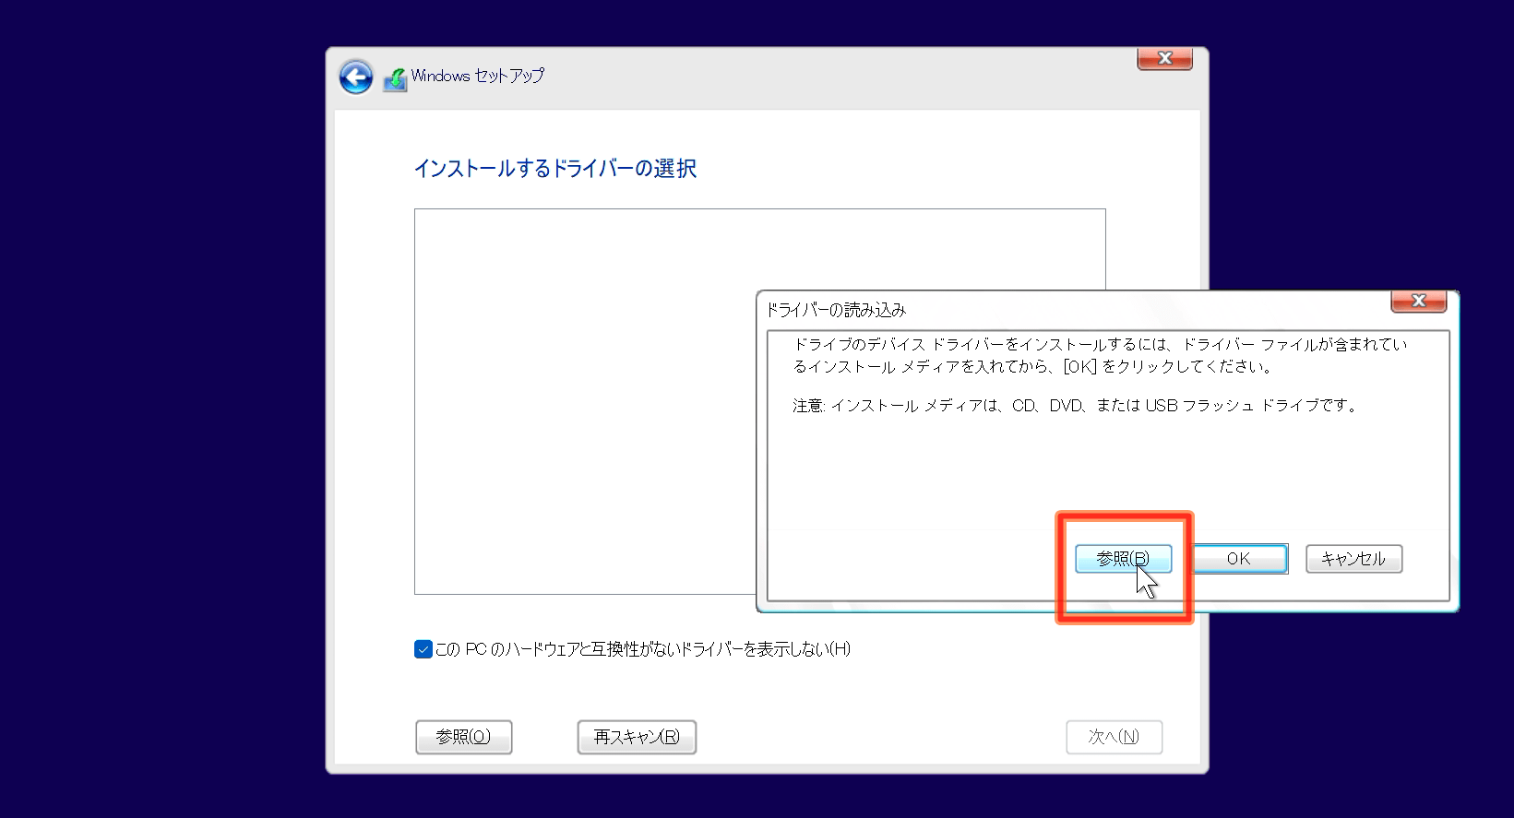The height and width of the screenshot is (818, 1514).
Task: Click the 参照(O) button at bottom left
Action: [x=463, y=737]
